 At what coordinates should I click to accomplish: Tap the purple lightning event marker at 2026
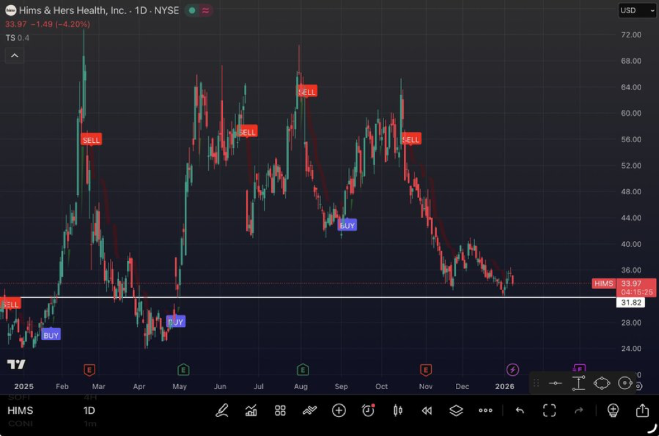point(512,370)
